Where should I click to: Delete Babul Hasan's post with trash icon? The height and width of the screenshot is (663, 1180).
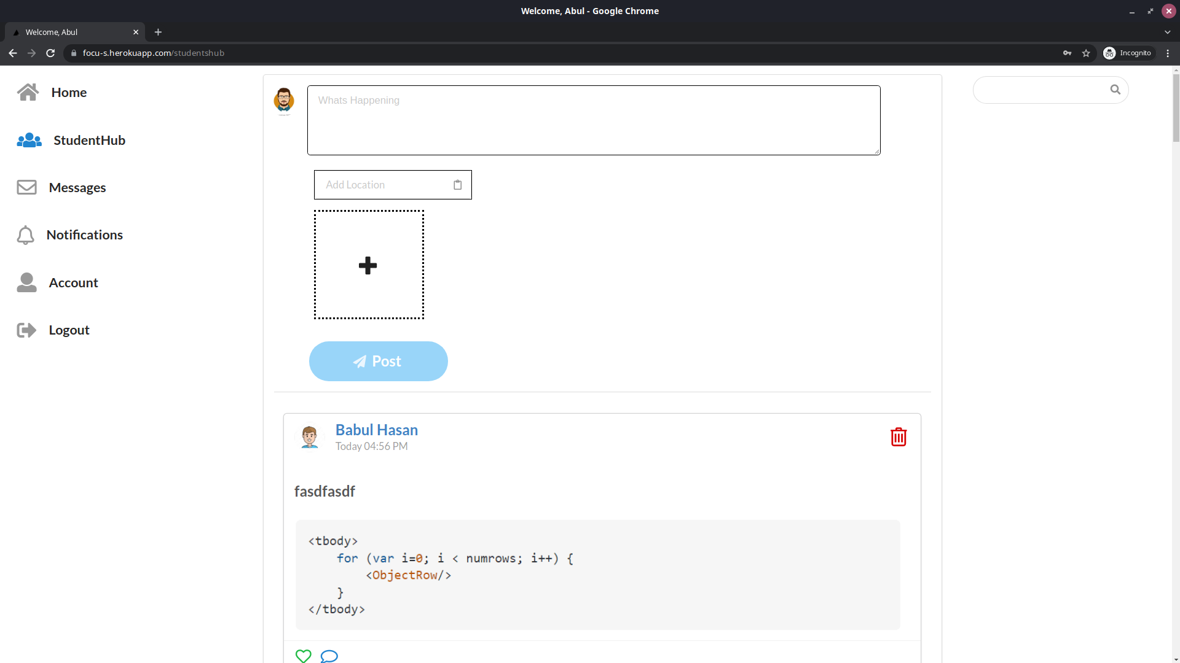[x=898, y=437]
